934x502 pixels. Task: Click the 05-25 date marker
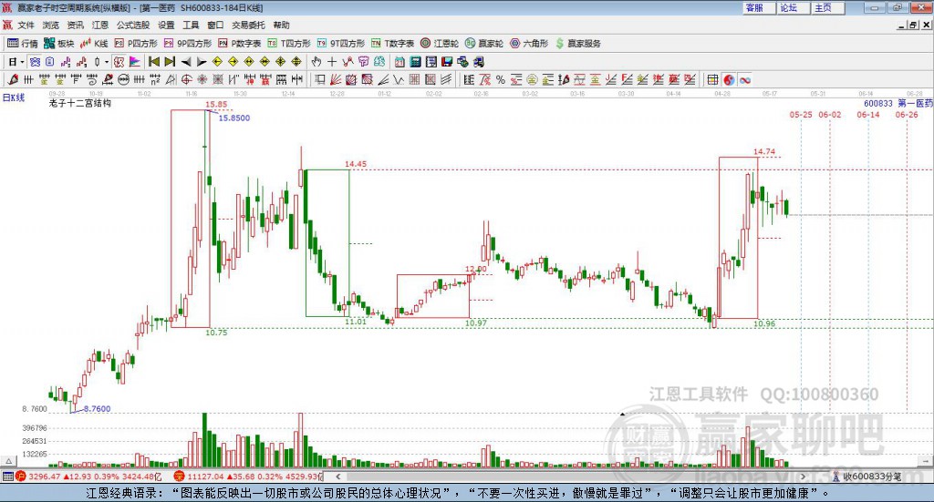coord(801,115)
